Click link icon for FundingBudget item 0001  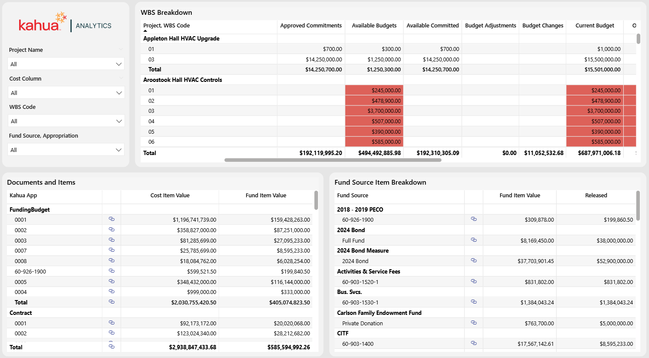(x=112, y=219)
